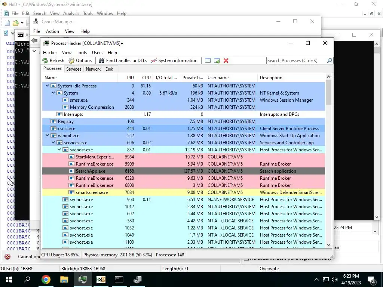Select the SearchApp.exe process icon
The width and height of the screenshot is (383, 287).
(x=71, y=171)
